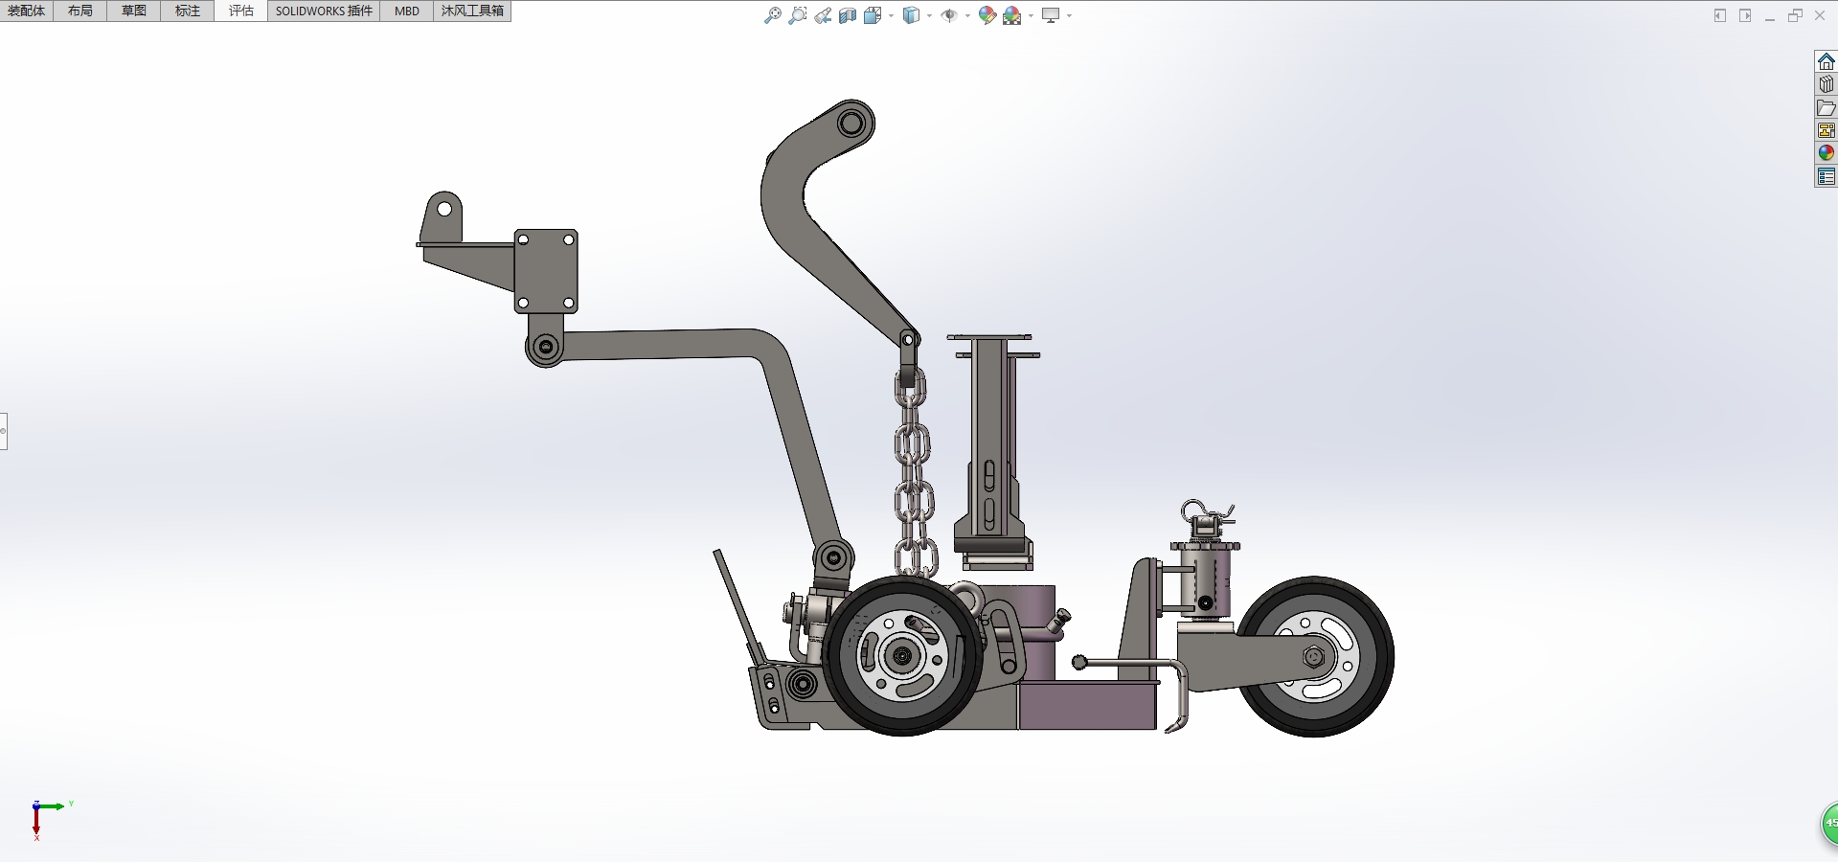Click the XYZ coordinate triad

pyautogui.click(x=48, y=819)
